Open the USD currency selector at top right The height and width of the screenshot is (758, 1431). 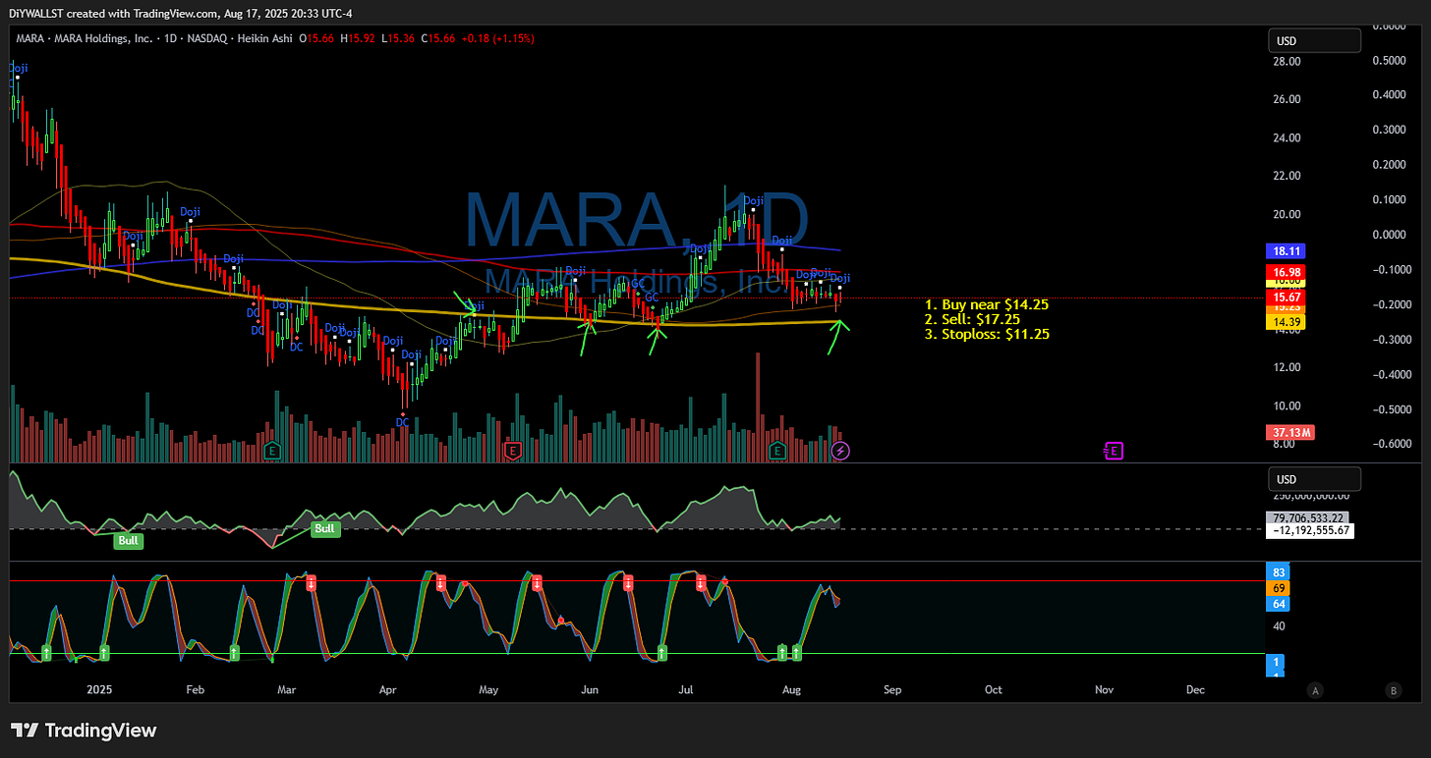click(x=1314, y=40)
